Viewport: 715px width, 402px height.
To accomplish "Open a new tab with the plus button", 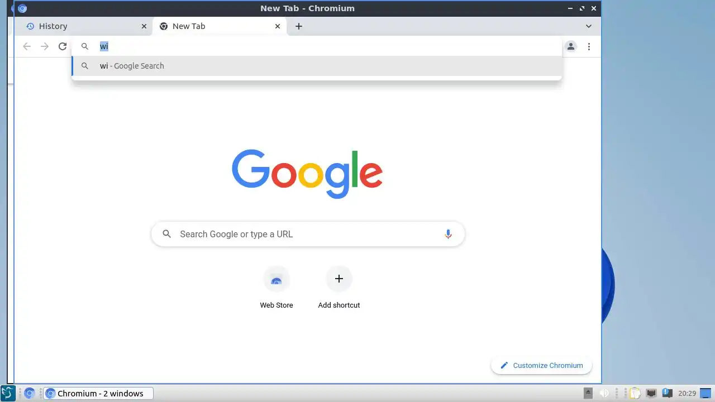I will click(x=299, y=26).
